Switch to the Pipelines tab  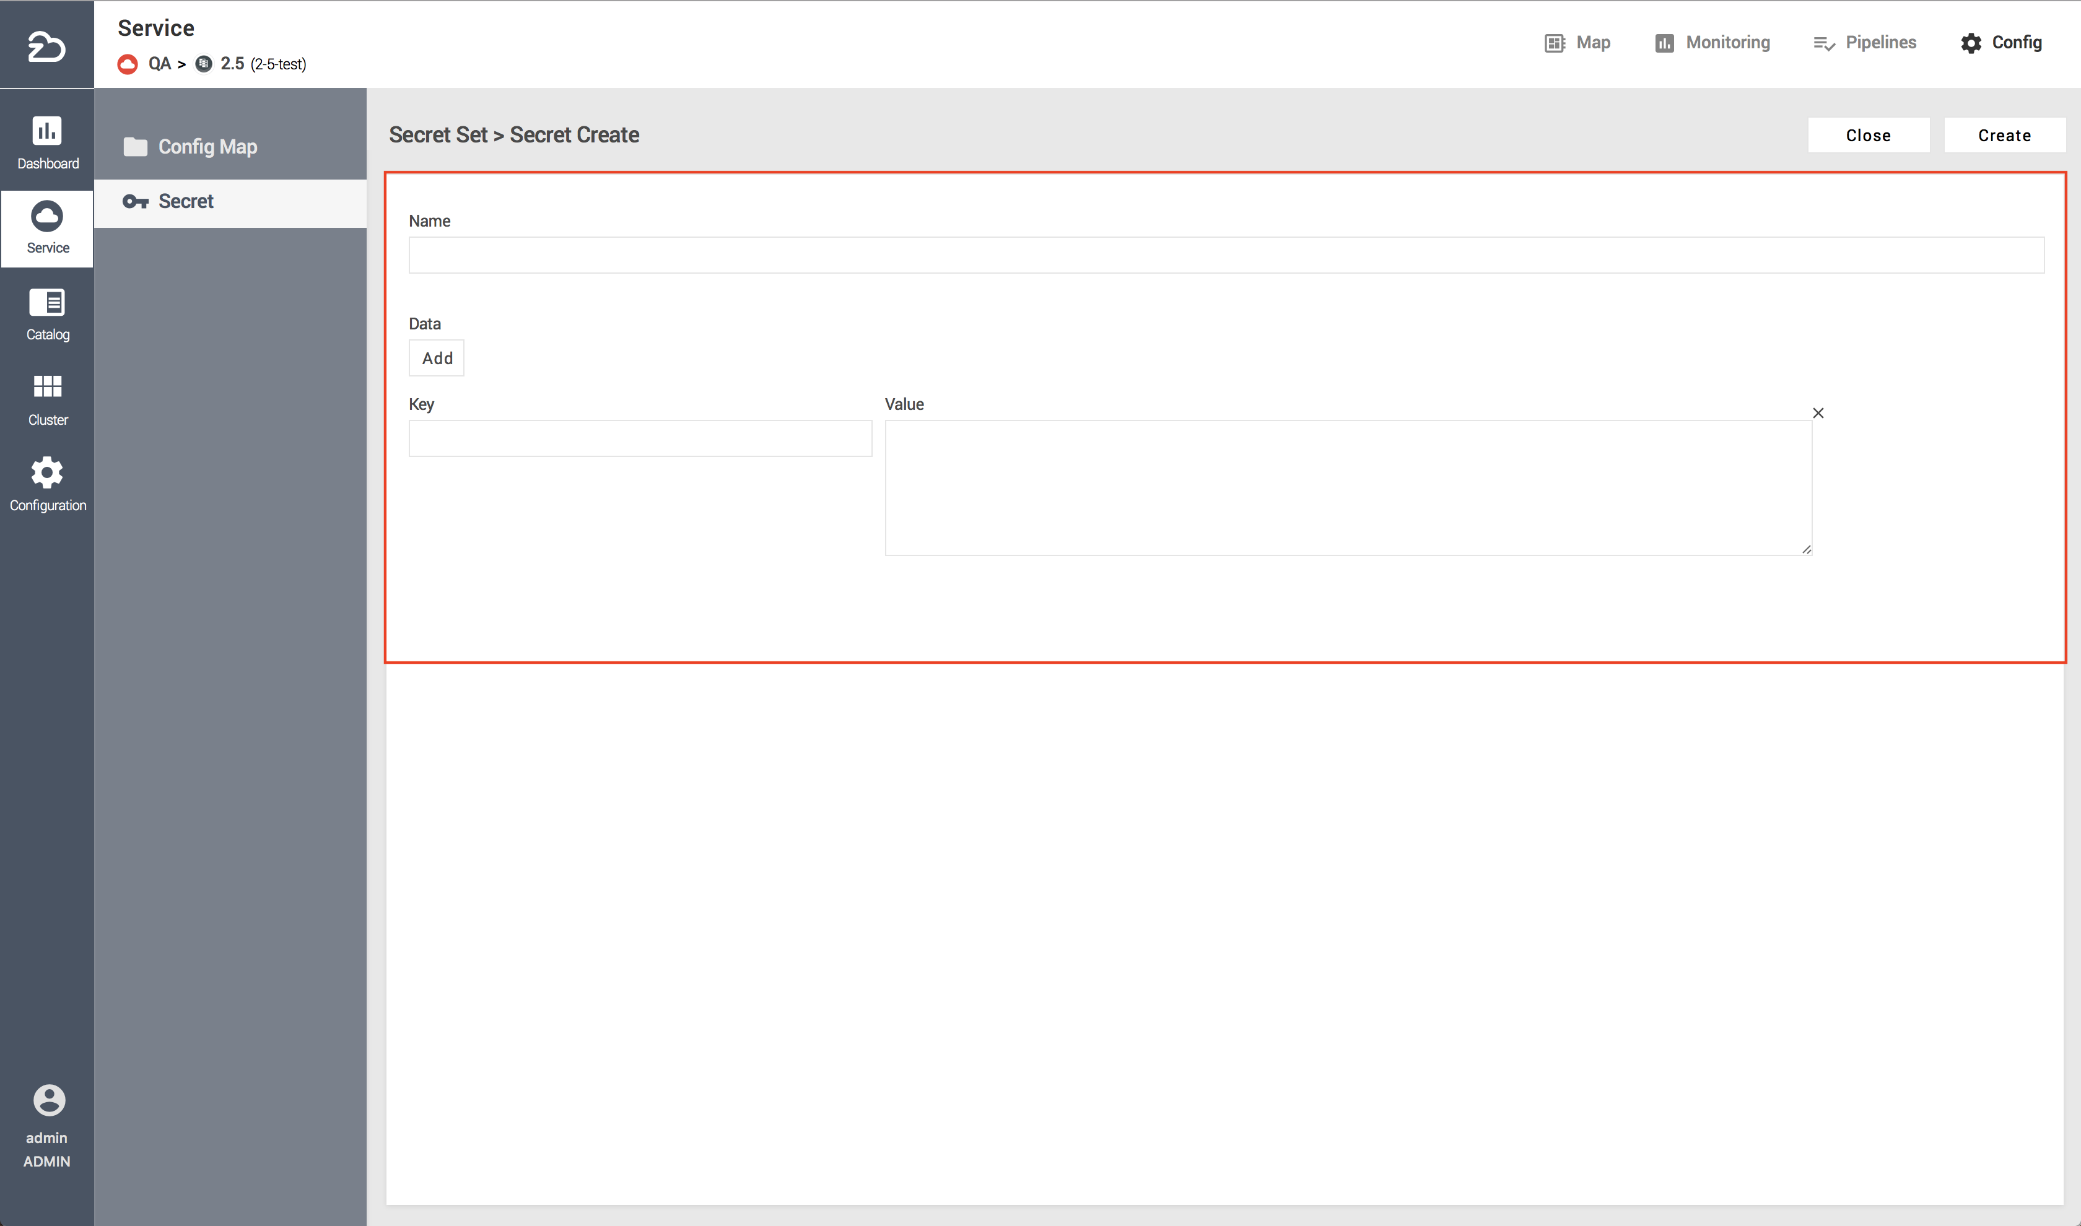pyautogui.click(x=1865, y=43)
